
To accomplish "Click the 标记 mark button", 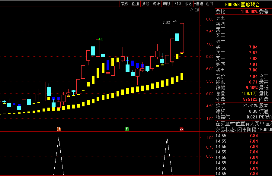I will pos(188,4).
